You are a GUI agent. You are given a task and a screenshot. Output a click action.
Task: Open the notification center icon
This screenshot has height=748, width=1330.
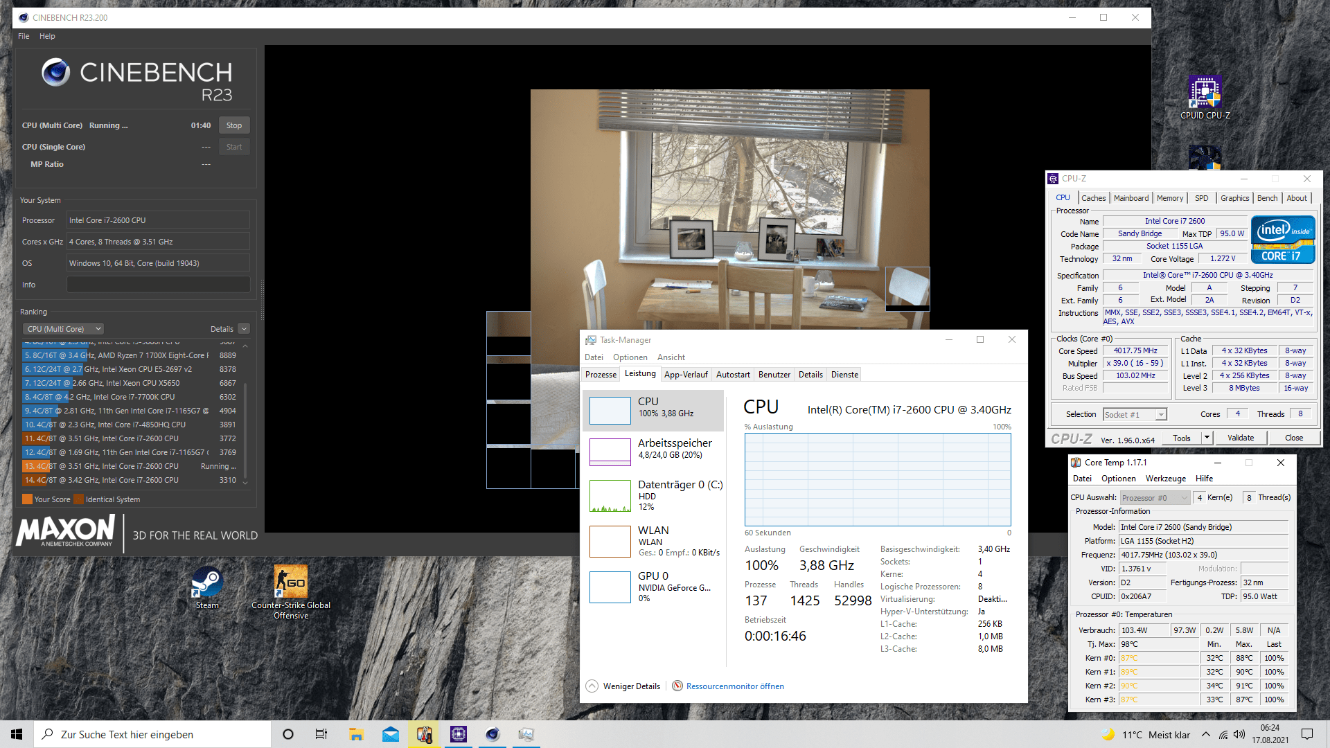pos(1307,734)
